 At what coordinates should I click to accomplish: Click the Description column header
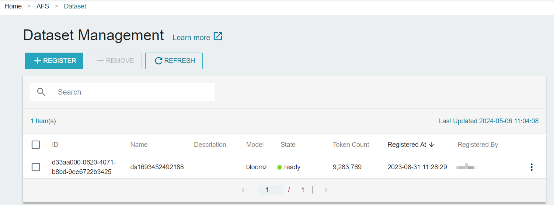210,145
